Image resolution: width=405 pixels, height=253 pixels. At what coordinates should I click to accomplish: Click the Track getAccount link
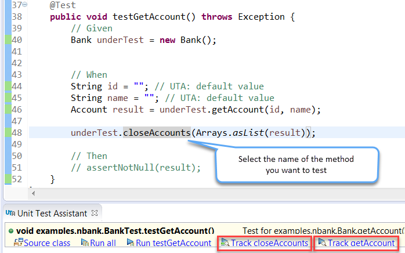click(x=361, y=243)
